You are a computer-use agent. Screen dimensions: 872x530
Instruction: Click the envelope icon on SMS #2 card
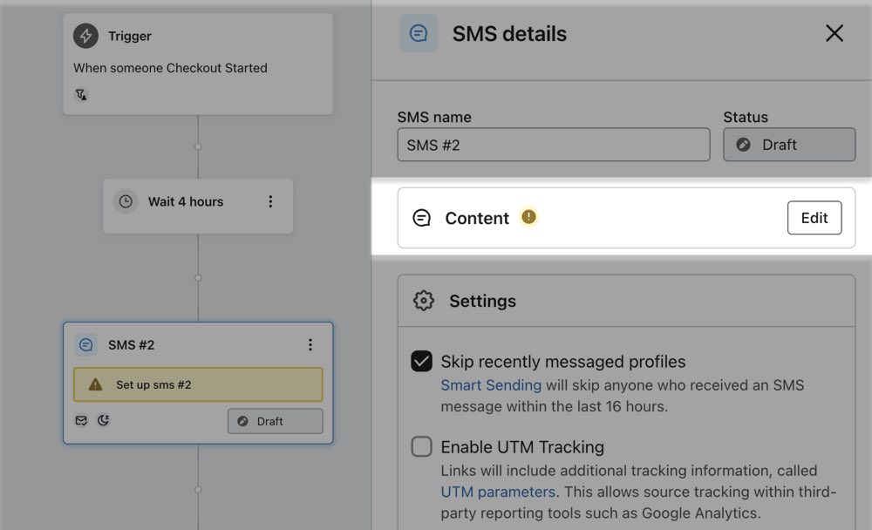point(80,420)
